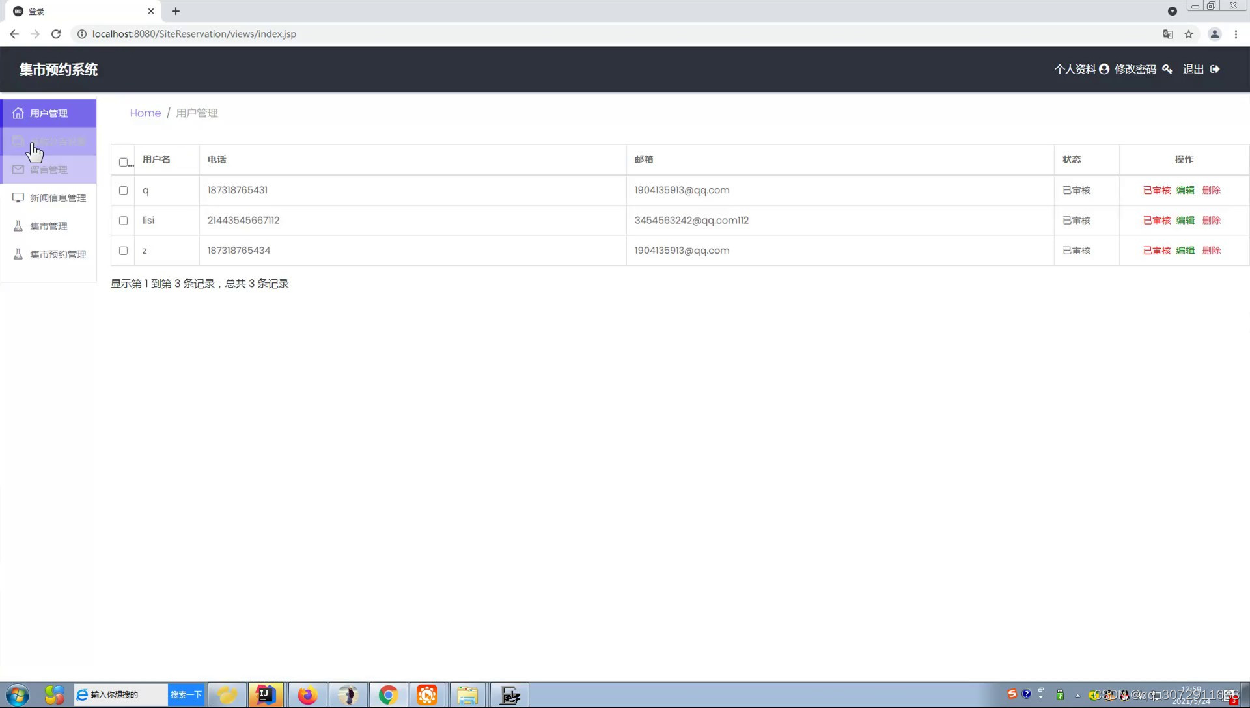
Task: Click 编辑 for user q
Action: coord(1186,191)
